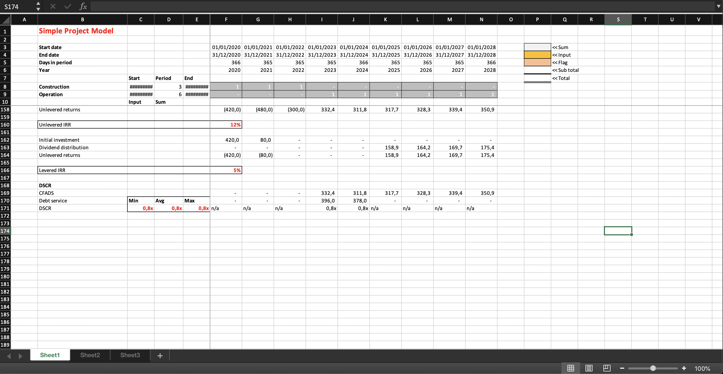The image size is (723, 374).
Task: Click the Select All corner triangle
Action: [6, 20]
